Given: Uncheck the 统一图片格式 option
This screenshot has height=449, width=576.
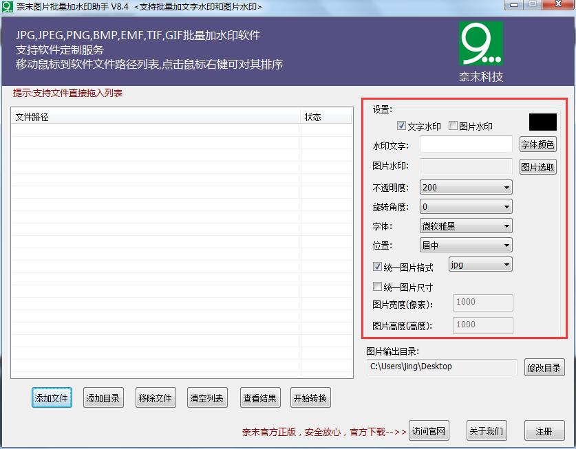Looking at the screenshot, I should [x=377, y=267].
